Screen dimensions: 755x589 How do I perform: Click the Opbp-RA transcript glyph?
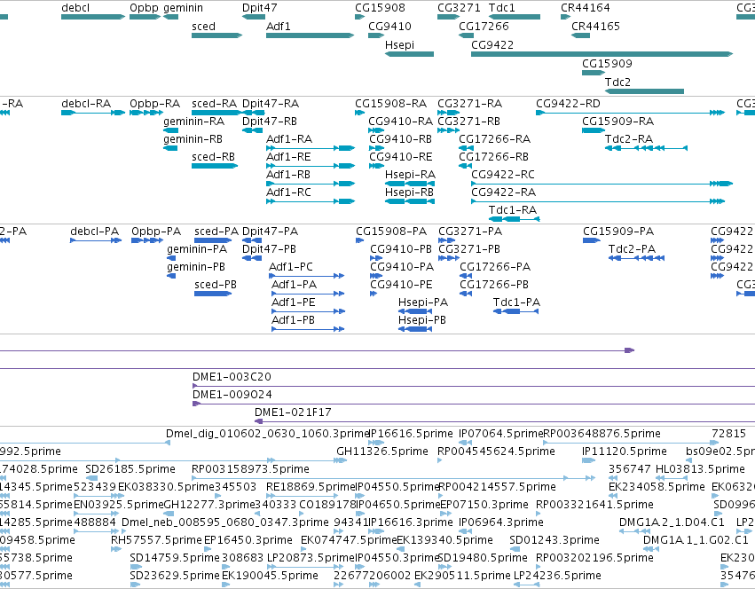(x=146, y=113)
